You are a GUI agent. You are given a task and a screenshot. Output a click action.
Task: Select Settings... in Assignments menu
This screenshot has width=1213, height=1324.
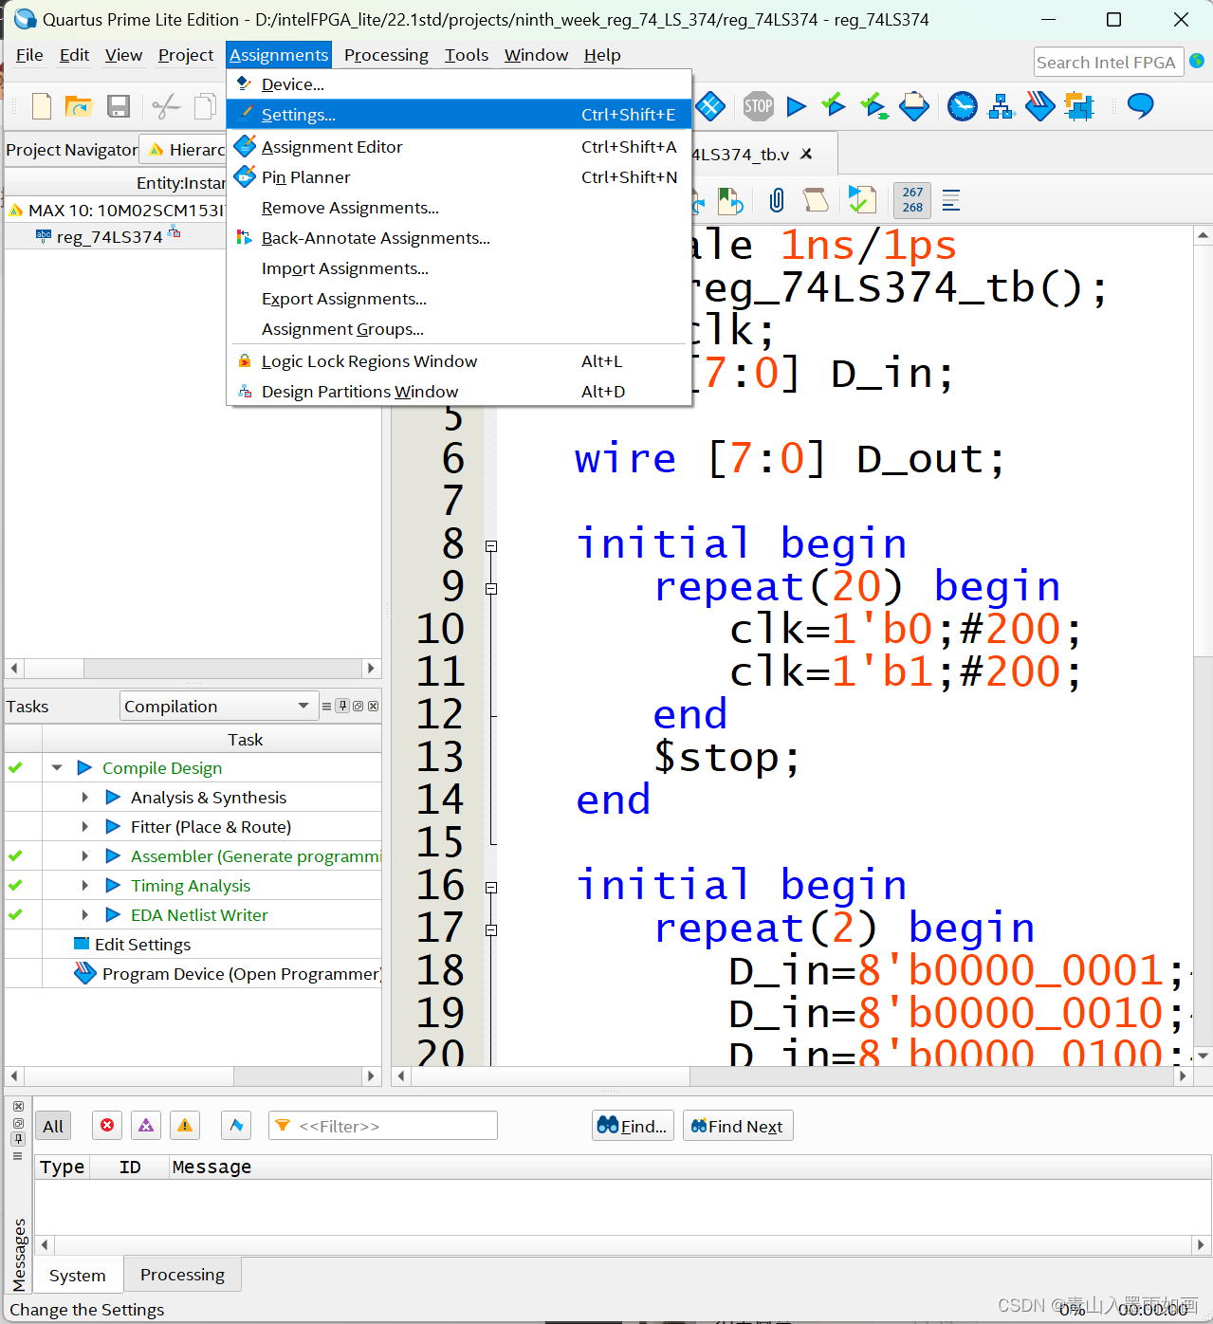459,114
